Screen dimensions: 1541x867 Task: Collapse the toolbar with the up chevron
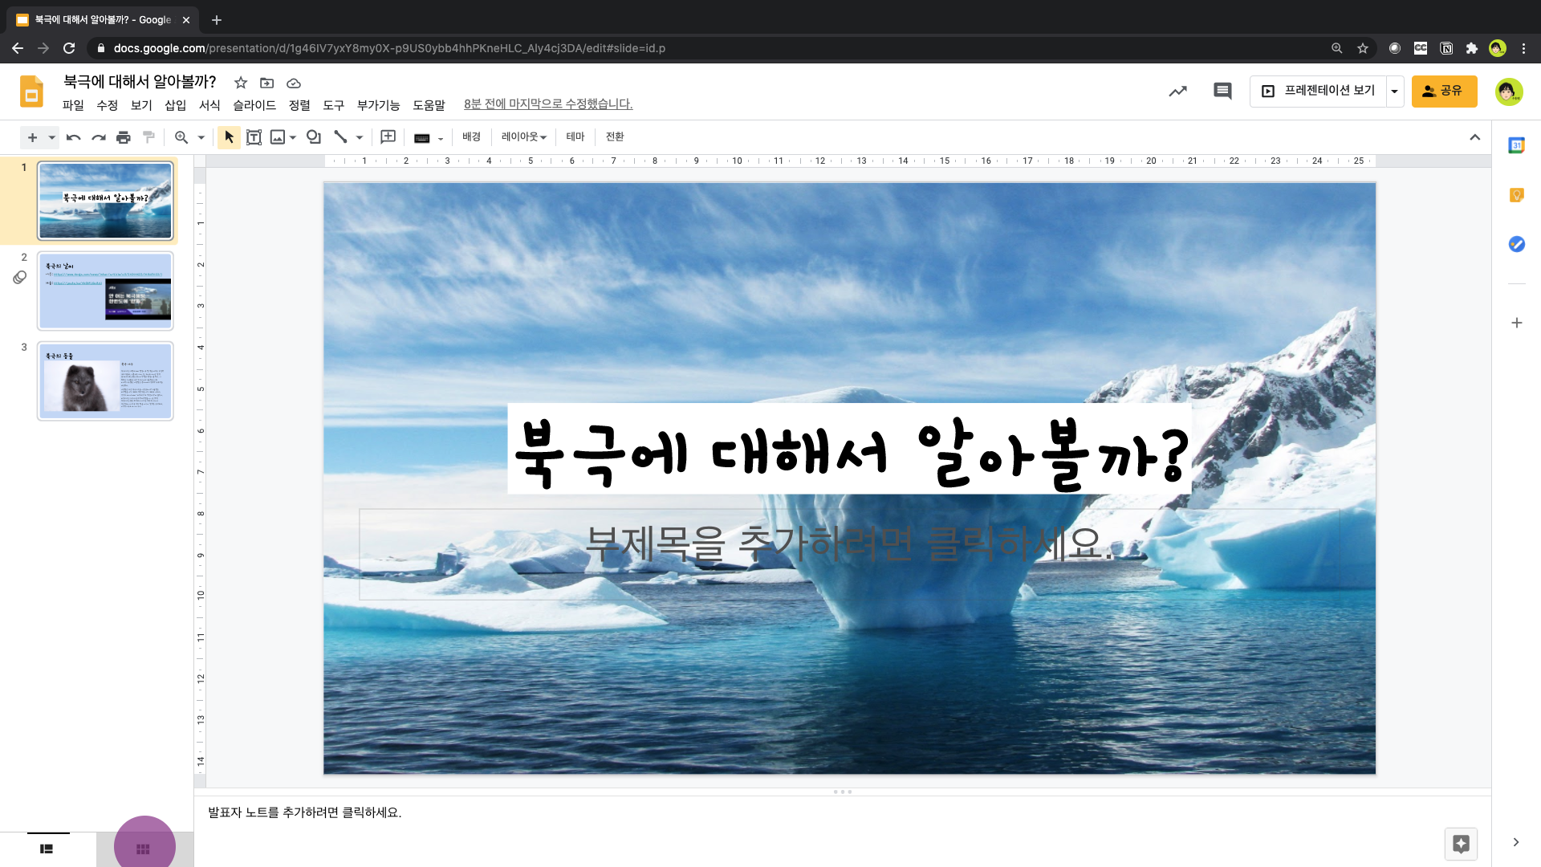coord(1474,137)
